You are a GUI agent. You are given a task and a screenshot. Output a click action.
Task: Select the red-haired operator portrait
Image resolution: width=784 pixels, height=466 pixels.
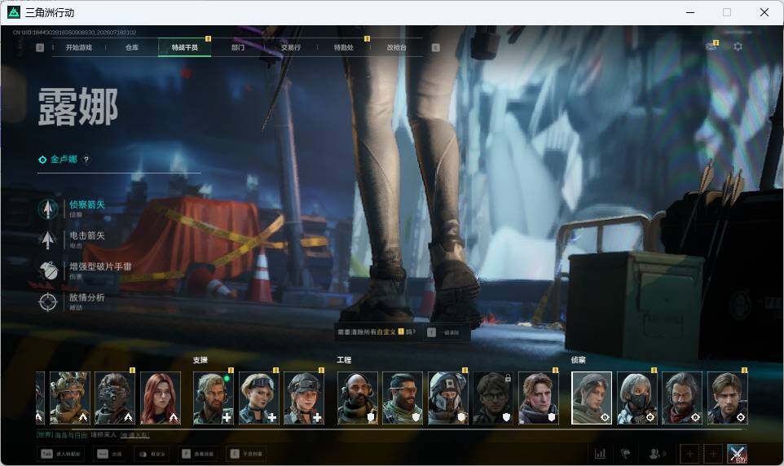tap(160, 398)
